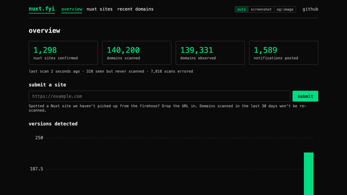Click the 'versions detected' heading
Image resolution: width=347 pixels, height=195 pixels.
click(53, 124)
